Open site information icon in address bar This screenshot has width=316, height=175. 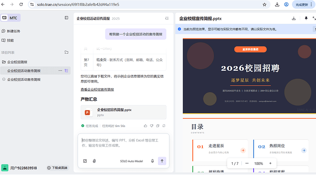tap(32, 5)
